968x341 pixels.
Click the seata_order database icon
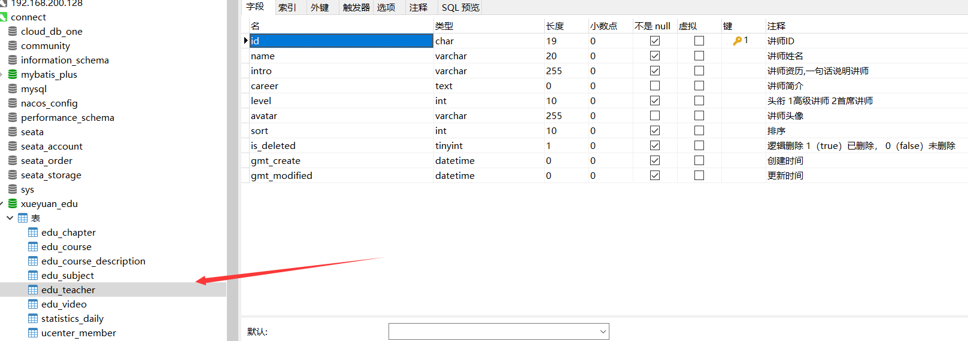click(x=13, y=161)
